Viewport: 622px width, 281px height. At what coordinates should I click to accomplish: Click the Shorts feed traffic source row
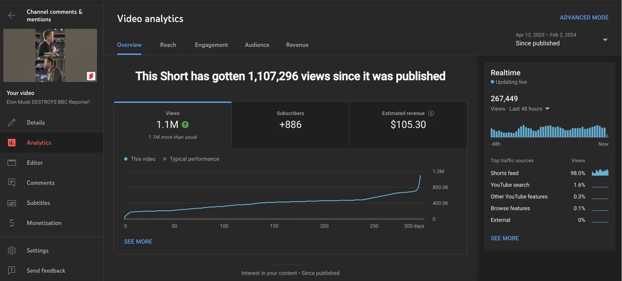549,173
